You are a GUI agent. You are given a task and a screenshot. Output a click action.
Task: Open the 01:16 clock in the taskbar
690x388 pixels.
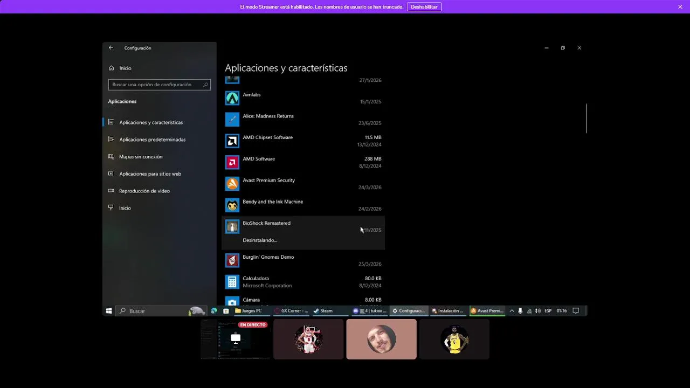click(x=562, y=311)
